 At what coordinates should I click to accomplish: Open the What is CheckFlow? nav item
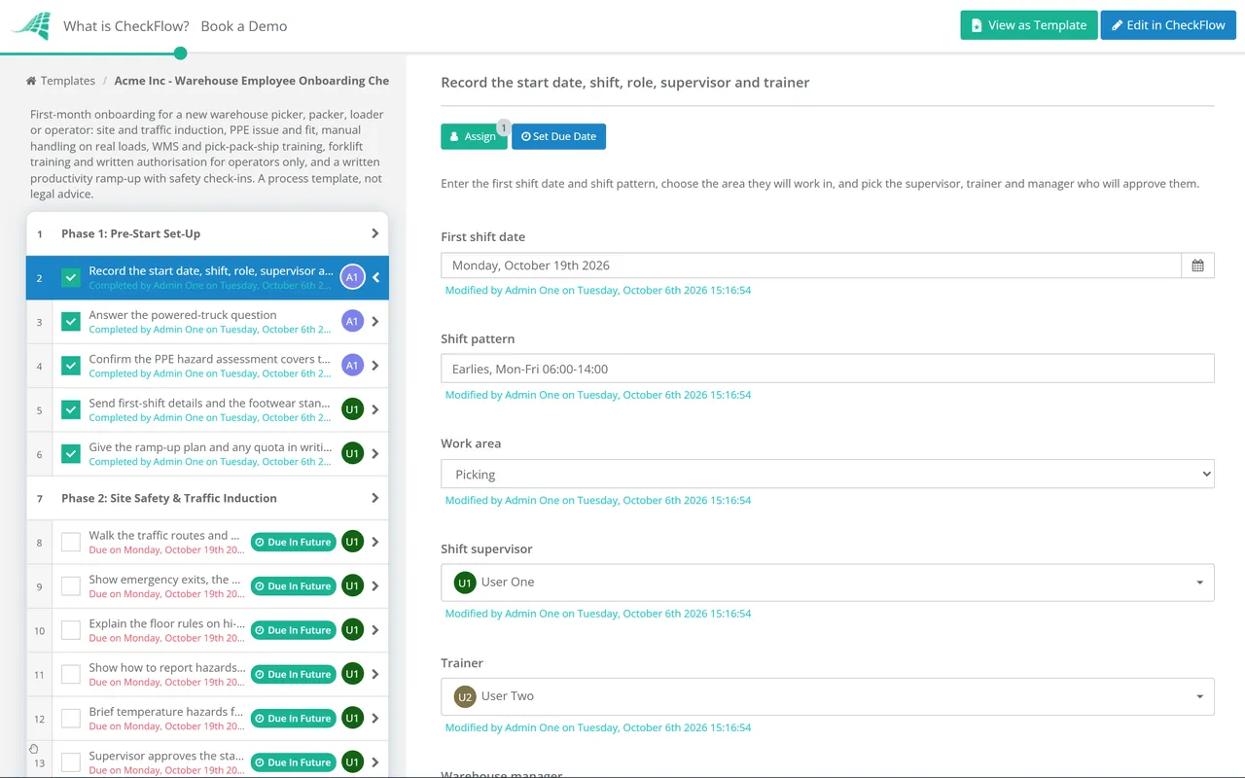click(x=126, y=26)
